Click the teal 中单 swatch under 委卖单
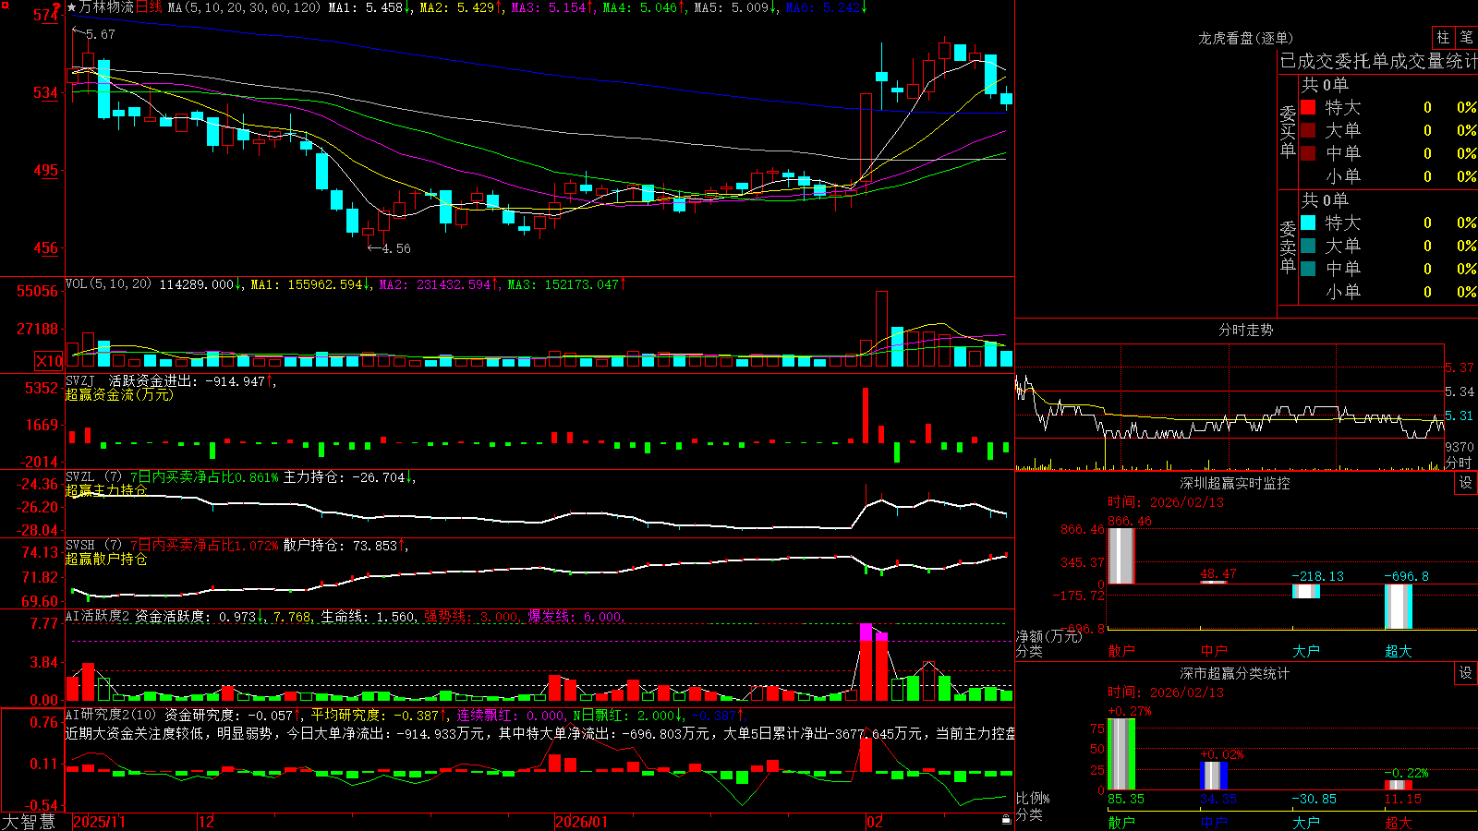1478x831 pixels. click(x=1308, y=269)
